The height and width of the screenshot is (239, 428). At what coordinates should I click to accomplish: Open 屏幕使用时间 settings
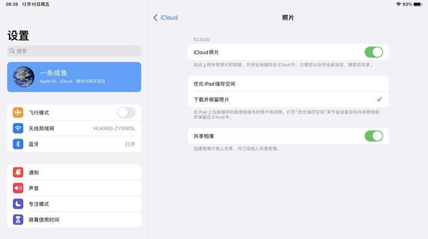point(74,220)
